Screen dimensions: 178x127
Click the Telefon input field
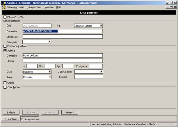pyautogui.click(x=88, y=77)
